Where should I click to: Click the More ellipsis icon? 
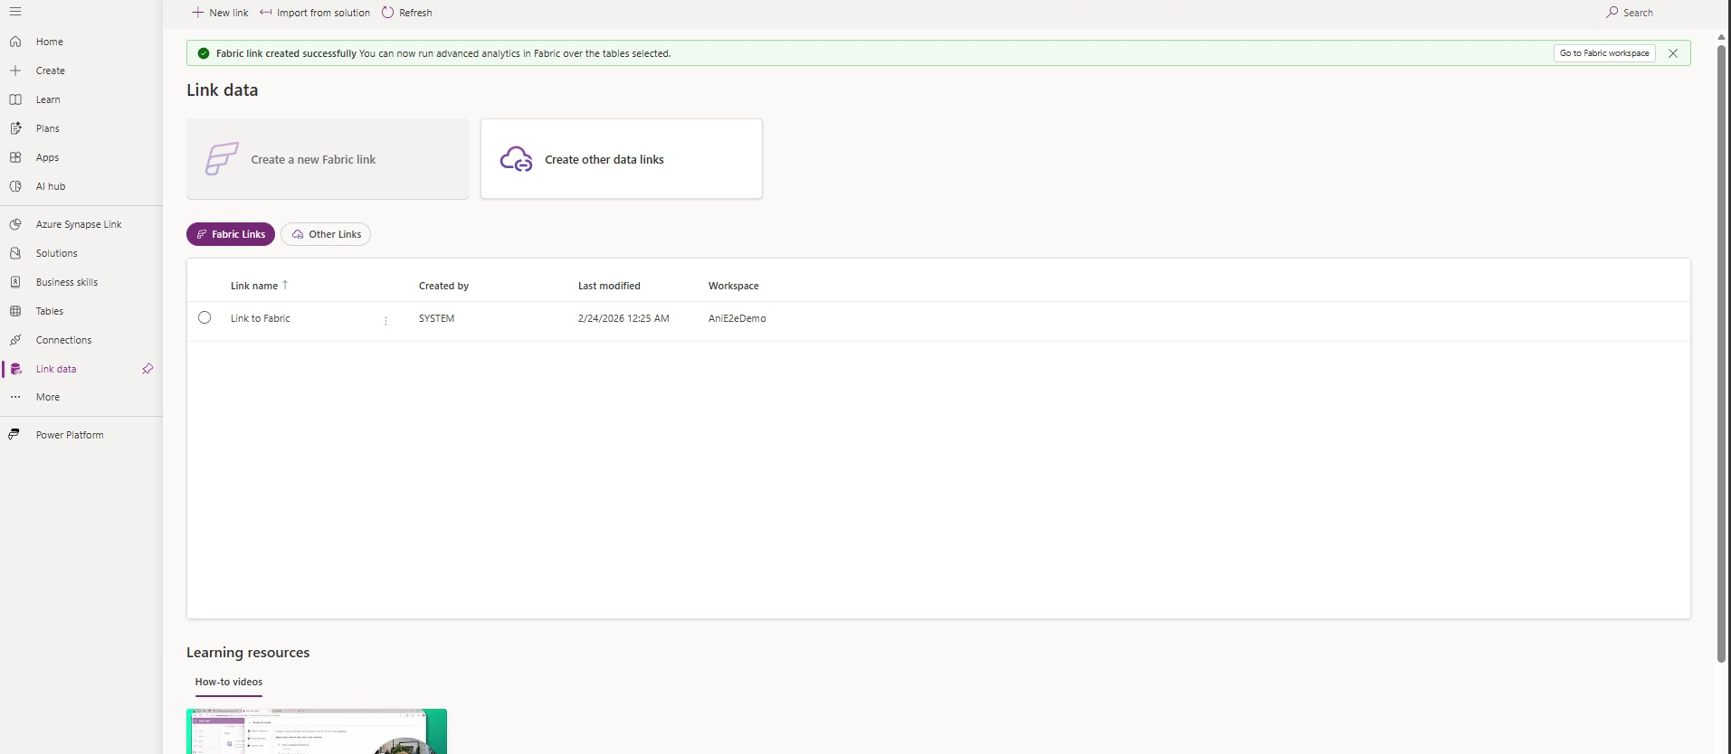click(15, 397)
